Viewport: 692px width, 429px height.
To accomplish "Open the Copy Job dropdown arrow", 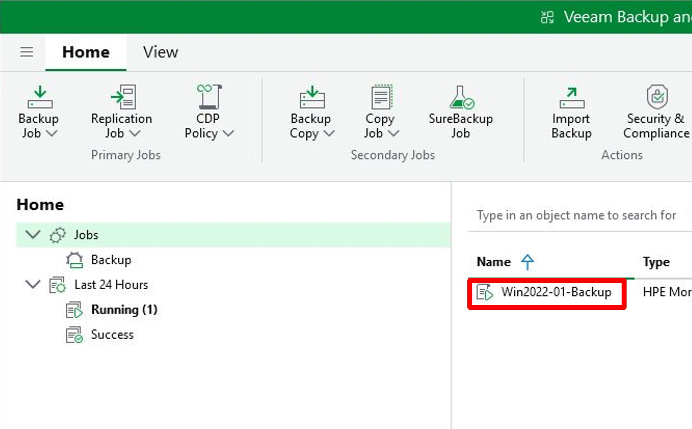I will point(393,133).
